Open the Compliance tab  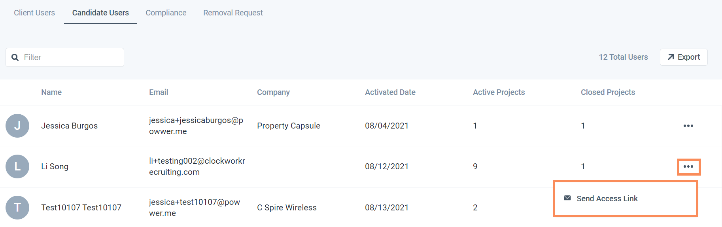coord(166,13)
